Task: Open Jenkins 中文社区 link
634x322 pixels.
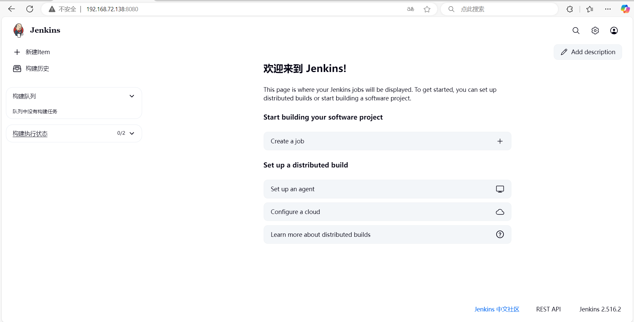Action: 497,309
